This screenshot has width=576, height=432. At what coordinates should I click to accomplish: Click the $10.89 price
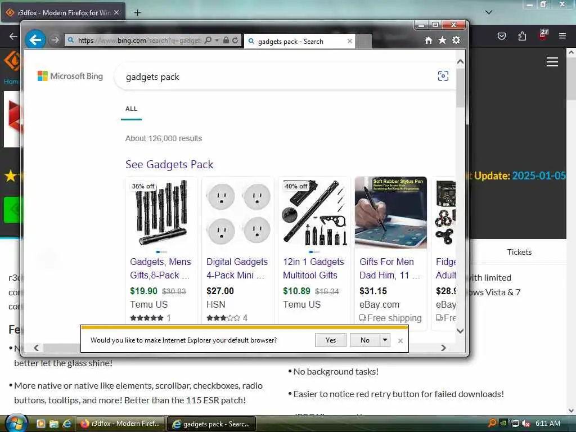(x=297, y=291)
